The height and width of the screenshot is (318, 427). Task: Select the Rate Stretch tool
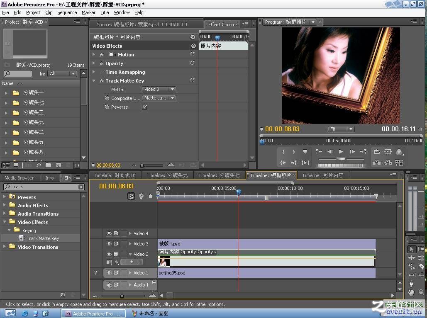411,266
